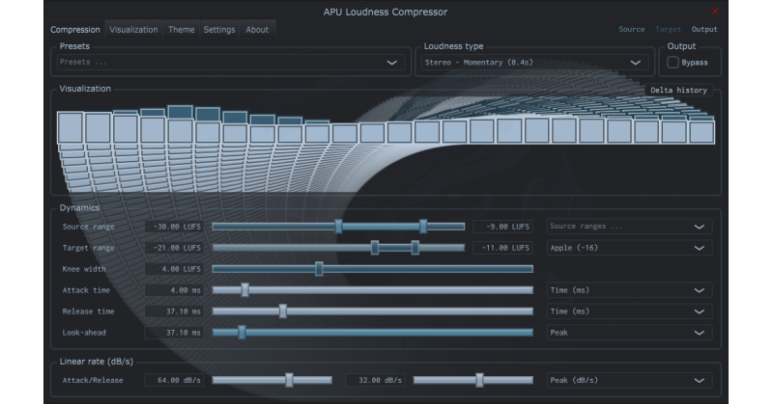Viewport: 773px width, 404px height.
Task: Open the Loudness type dropdown
Action: click(x=534, y=63)
